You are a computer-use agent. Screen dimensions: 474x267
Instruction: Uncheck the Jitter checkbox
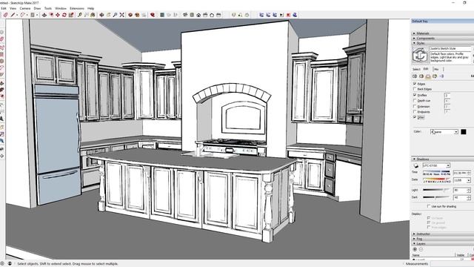click(x=415, y=117)
